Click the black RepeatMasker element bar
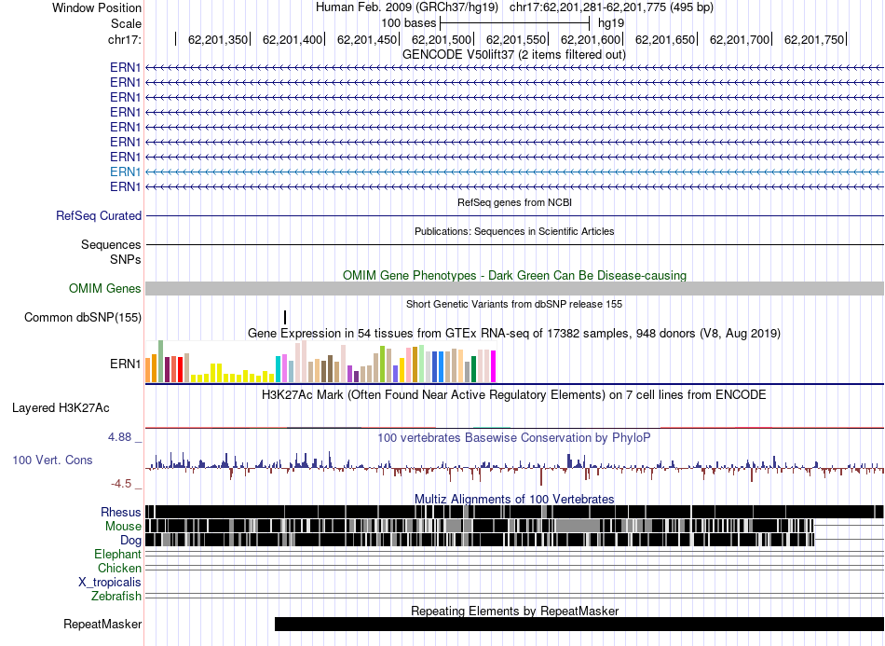Viewport: 885px width, 646px height. click(x=579, y=624)
